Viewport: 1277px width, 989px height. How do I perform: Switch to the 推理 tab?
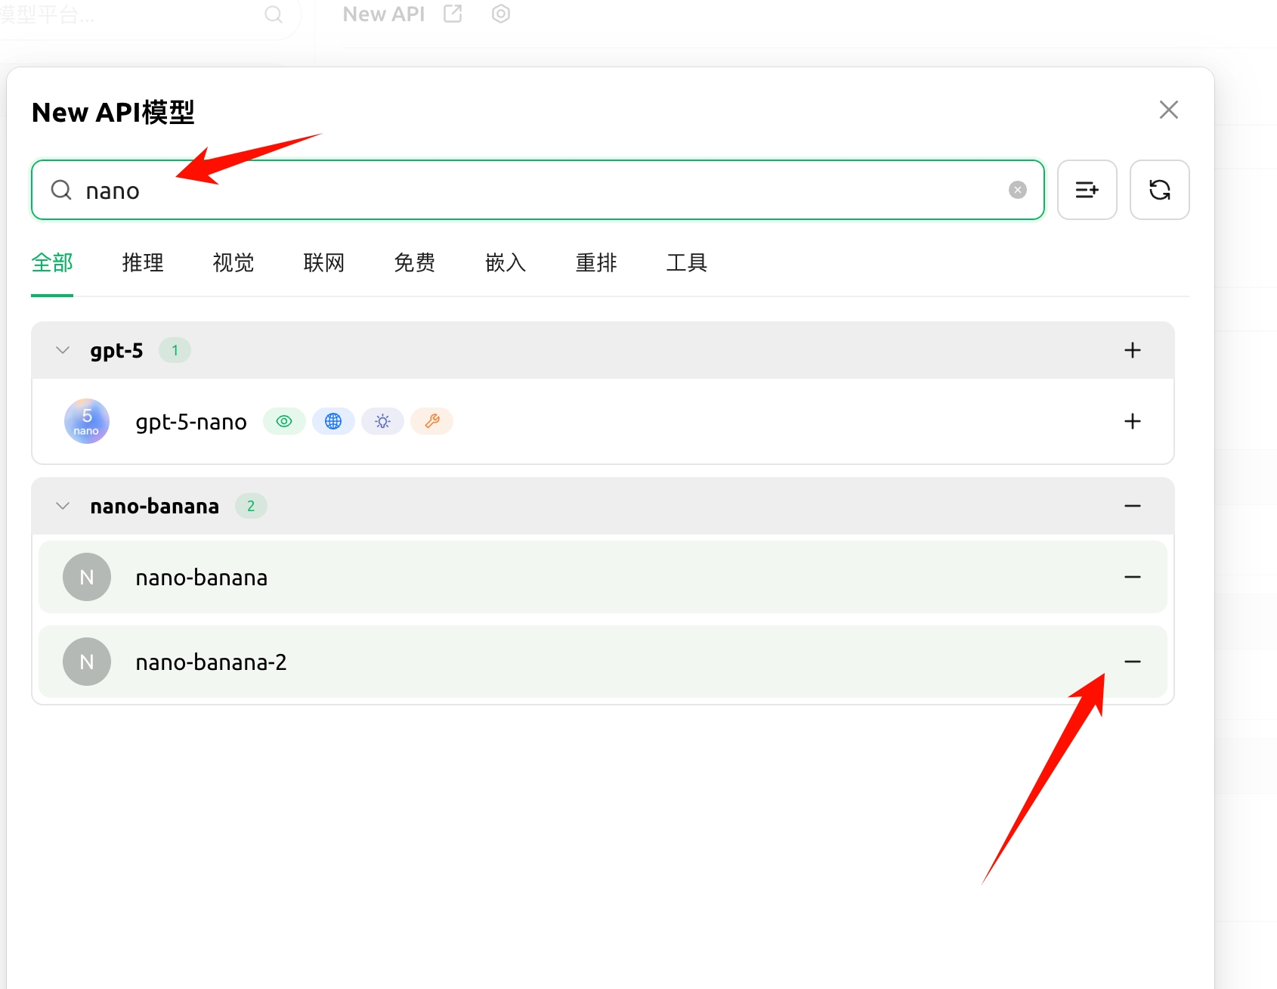(x=142, y=262)
